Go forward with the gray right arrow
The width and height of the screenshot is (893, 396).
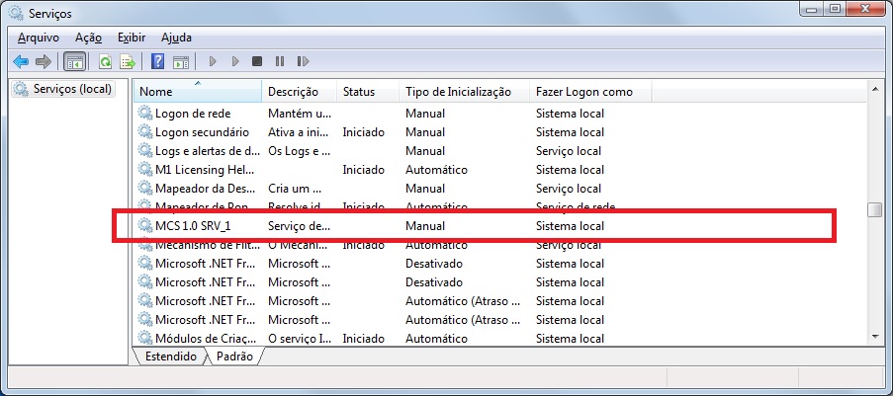[44, 61]
